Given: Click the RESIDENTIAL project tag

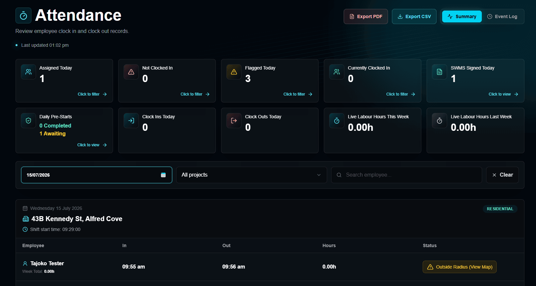Looking at the screenshot, I should [500, 209].
